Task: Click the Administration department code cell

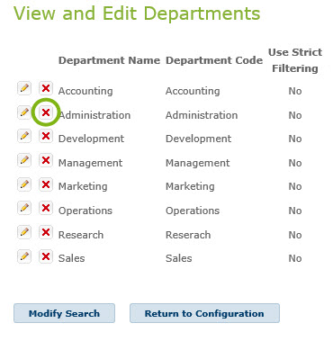Action: pos(202,115)
